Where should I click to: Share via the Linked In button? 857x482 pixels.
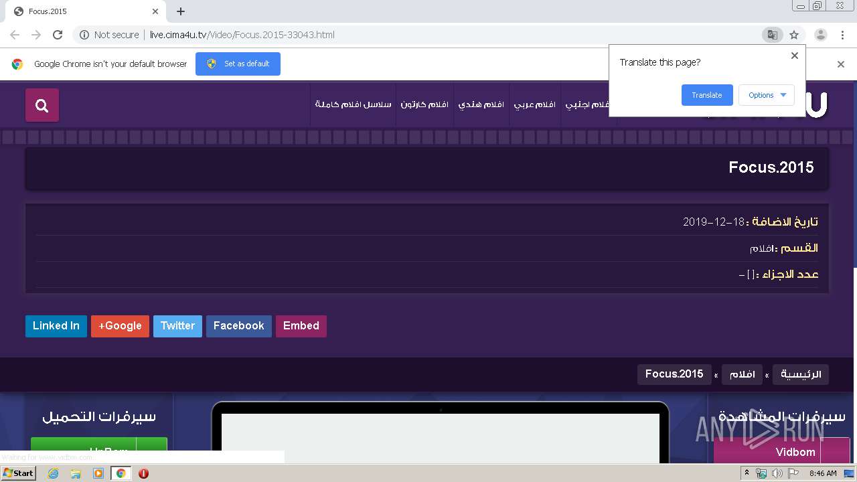[x=56, y=326]
